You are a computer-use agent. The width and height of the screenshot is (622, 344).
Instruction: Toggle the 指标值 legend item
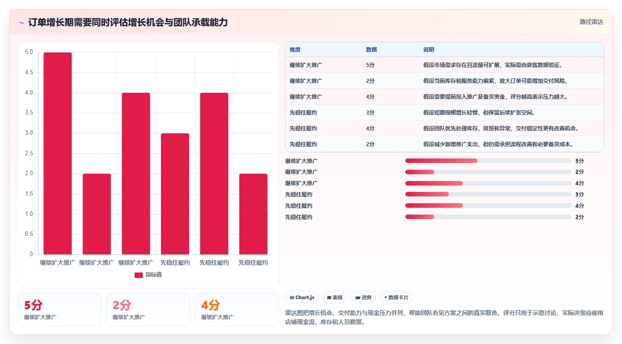[x=148, y=275]
